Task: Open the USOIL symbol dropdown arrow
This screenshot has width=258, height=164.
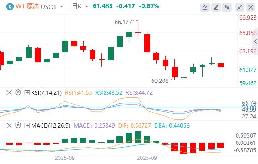Action: (62, 7)
